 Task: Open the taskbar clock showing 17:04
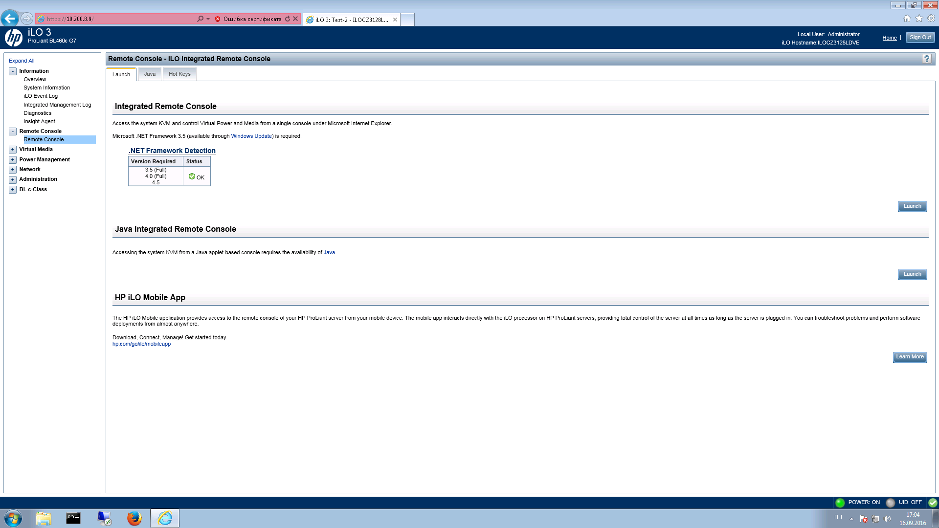pos(913,519)
